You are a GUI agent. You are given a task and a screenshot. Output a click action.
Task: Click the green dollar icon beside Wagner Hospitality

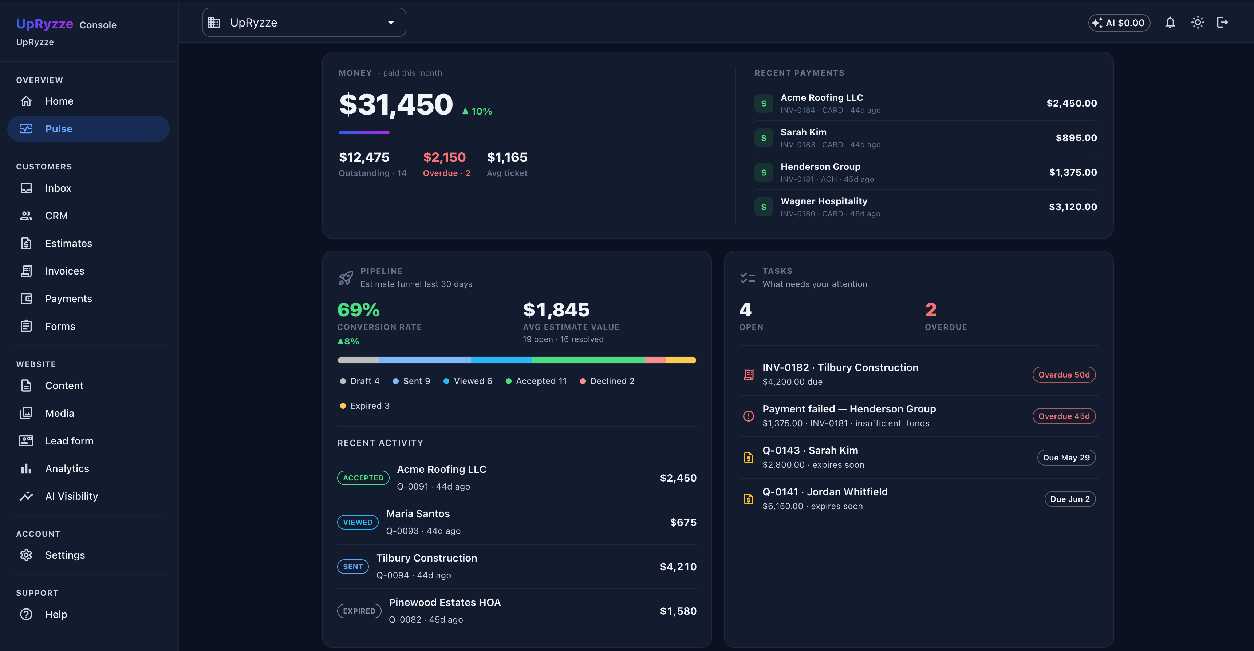click(764, 207)
